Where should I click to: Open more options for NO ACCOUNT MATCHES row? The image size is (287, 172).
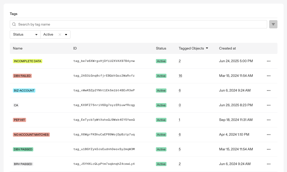coord(268,135)
